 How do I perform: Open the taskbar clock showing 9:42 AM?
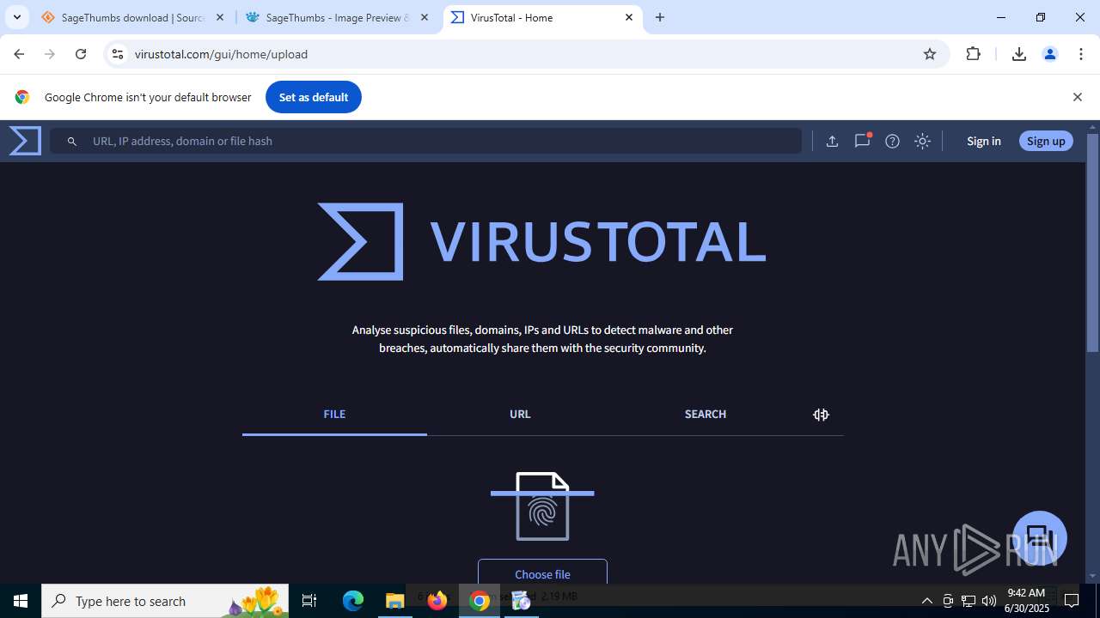click(x=1026, y=601)
